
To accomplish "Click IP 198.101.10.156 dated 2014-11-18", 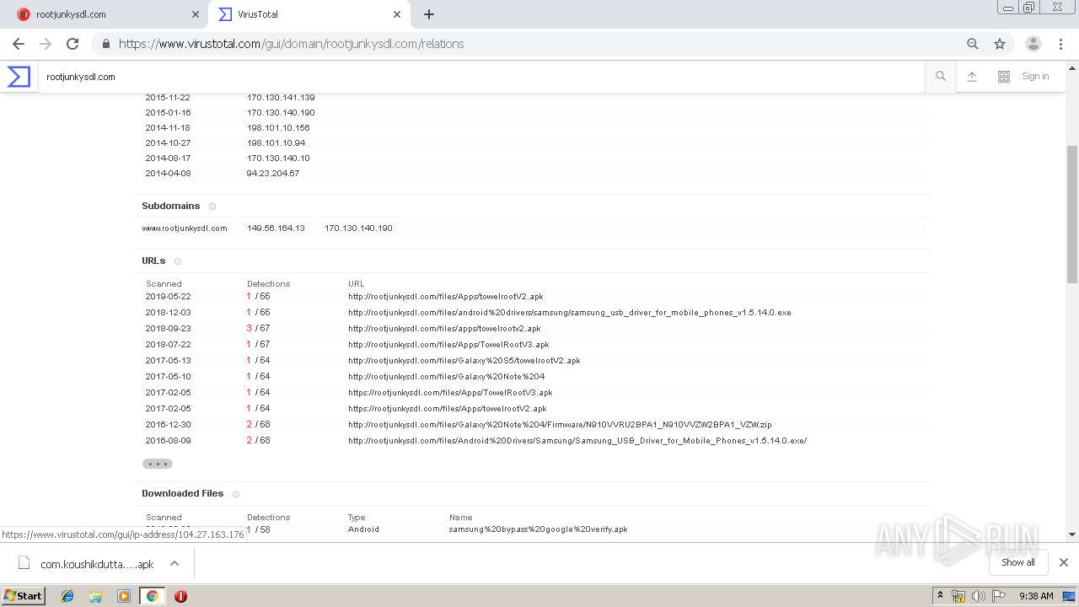I will pos(278,128).
